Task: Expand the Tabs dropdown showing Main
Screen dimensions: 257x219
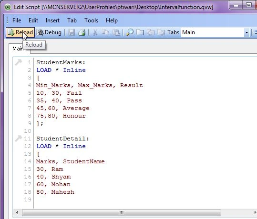Action: tap(247, 32)
